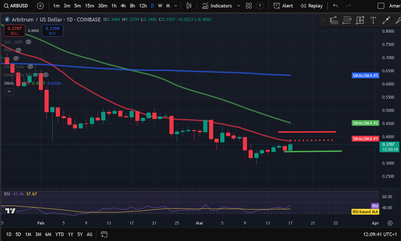Open the layout setup square icon
Screen dimensions: 401x241
[381, 6]
